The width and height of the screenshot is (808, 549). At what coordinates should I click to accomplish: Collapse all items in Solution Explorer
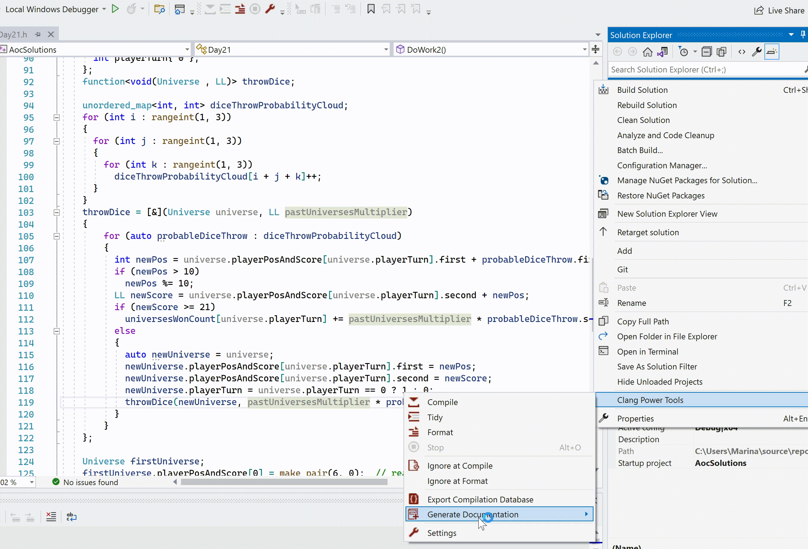click(707, 51)
